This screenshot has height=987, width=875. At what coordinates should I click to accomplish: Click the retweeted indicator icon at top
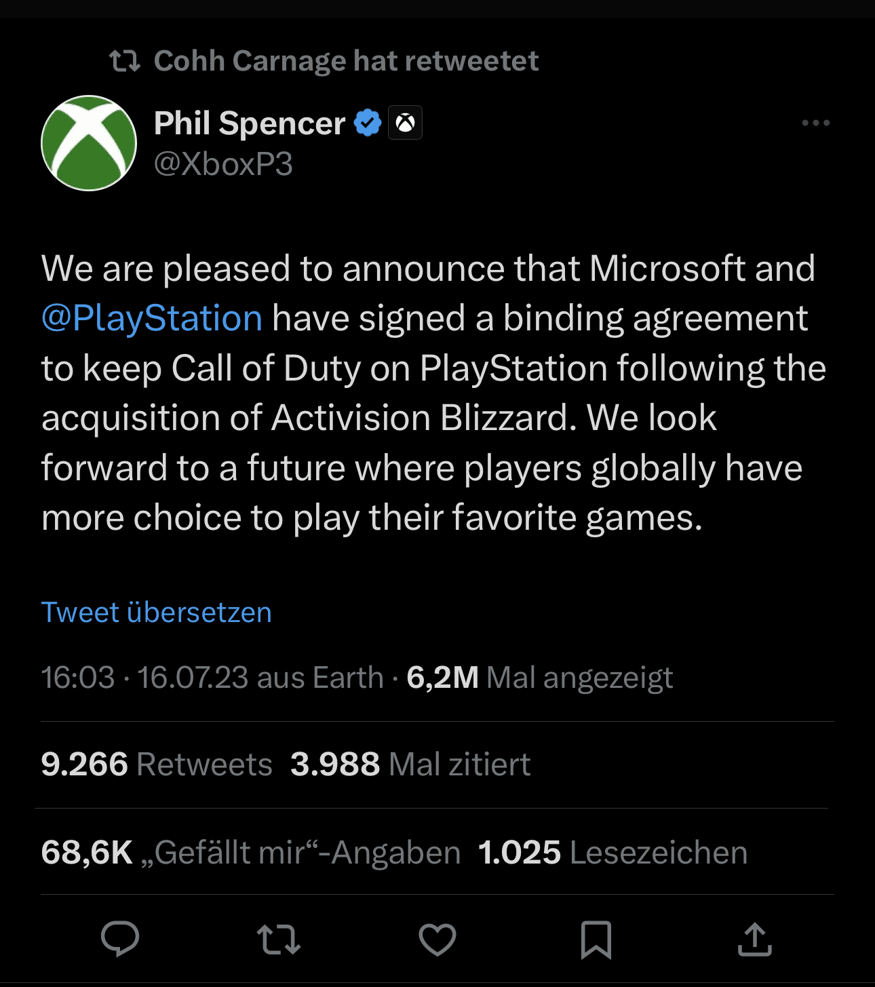coord(125,61)
